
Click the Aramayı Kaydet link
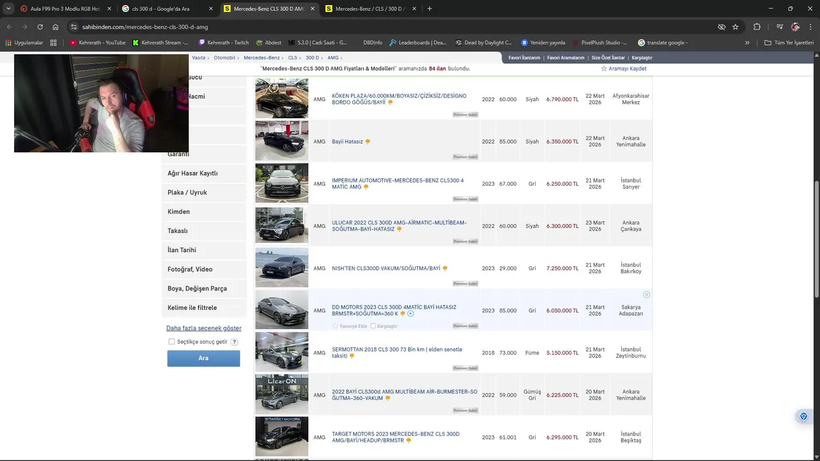[x=627, y=69]
